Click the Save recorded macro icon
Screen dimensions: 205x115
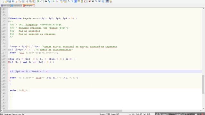pyautogui.click(x=103, y=1)
